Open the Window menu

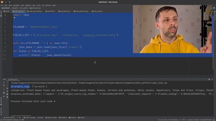(x=48, y=5)
